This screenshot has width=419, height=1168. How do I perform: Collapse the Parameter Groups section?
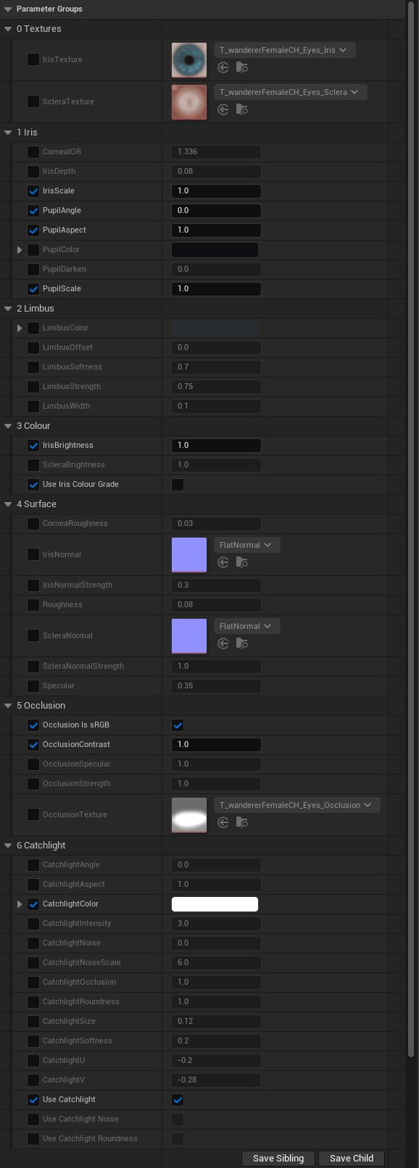(x=8, y=9)
